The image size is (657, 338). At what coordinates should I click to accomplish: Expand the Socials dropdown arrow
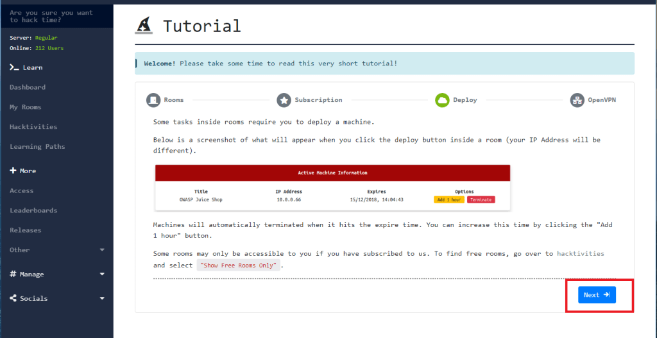click(102, 299)
